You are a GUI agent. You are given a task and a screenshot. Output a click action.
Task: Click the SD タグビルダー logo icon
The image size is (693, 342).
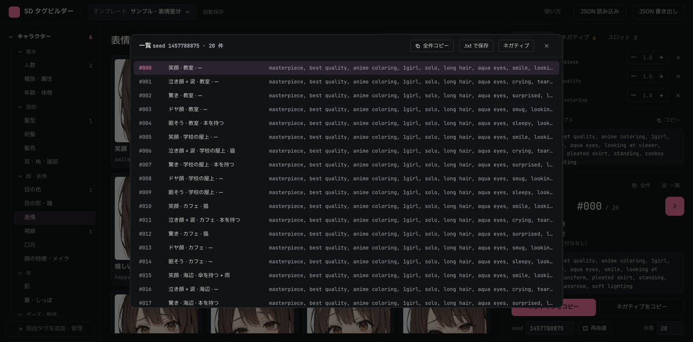(x=14, y=12)
